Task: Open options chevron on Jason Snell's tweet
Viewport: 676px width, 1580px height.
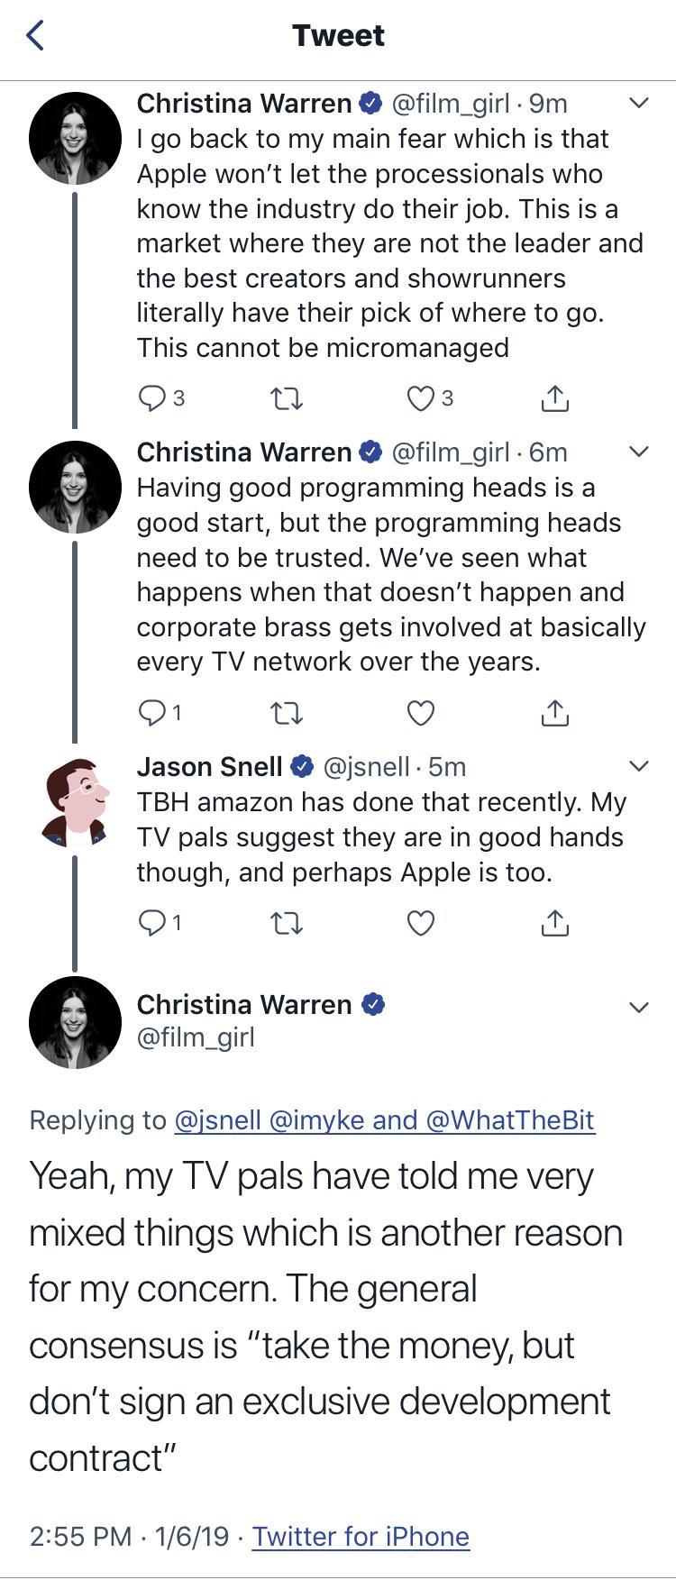Action: click(637, 767)
